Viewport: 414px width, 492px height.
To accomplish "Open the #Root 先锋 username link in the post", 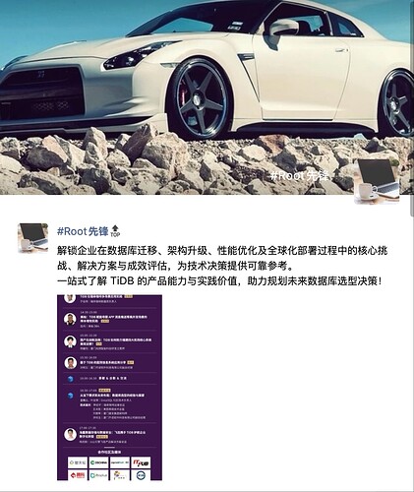I will 83,231.
